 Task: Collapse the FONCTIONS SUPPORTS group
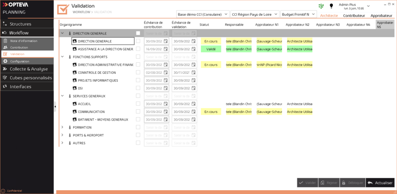[x=62, y=57]
